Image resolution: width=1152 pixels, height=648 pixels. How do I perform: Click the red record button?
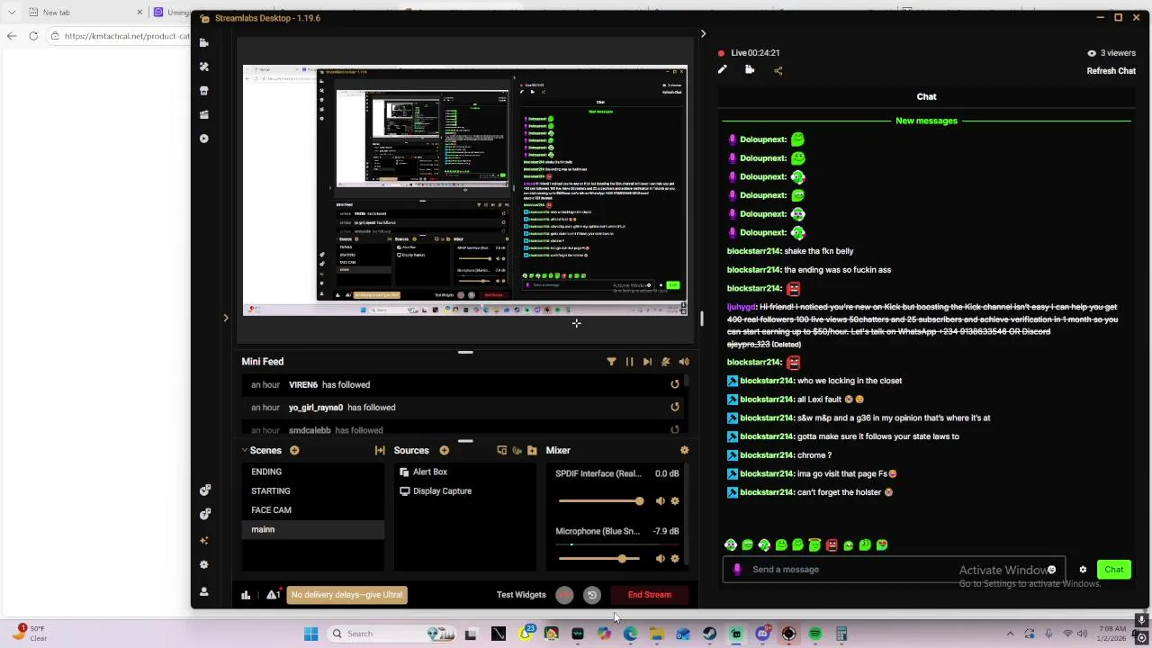(x=564, y=595)
